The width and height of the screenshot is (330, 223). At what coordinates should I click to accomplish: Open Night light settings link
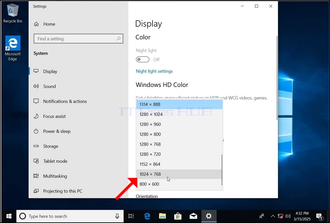click(x=154, y=71)
